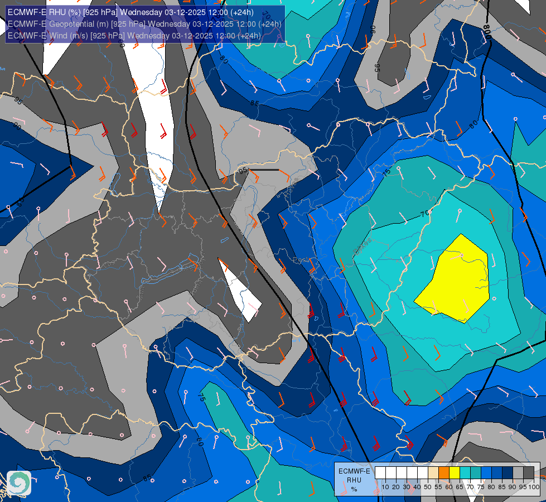The height and width of the screenshot is (502, 546).
Task: Pick the teal 70–75 legend swatch
Action: point(476,473)
